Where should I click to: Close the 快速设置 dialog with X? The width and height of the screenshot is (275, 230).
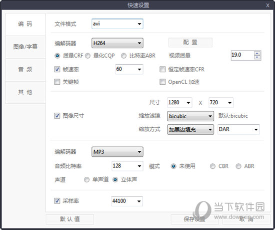pyautogui.click(x=267, y=6)
